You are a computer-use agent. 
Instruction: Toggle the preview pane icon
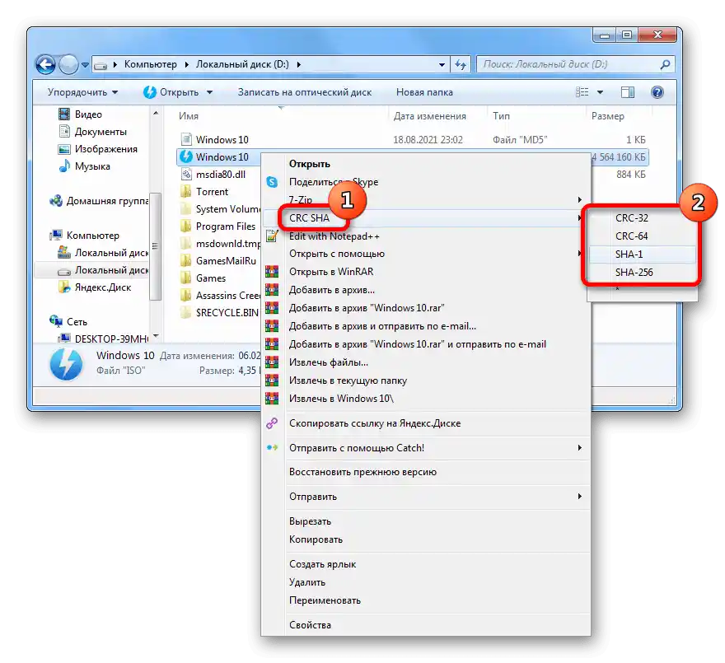pyautogui.click(x=628, y=92)
